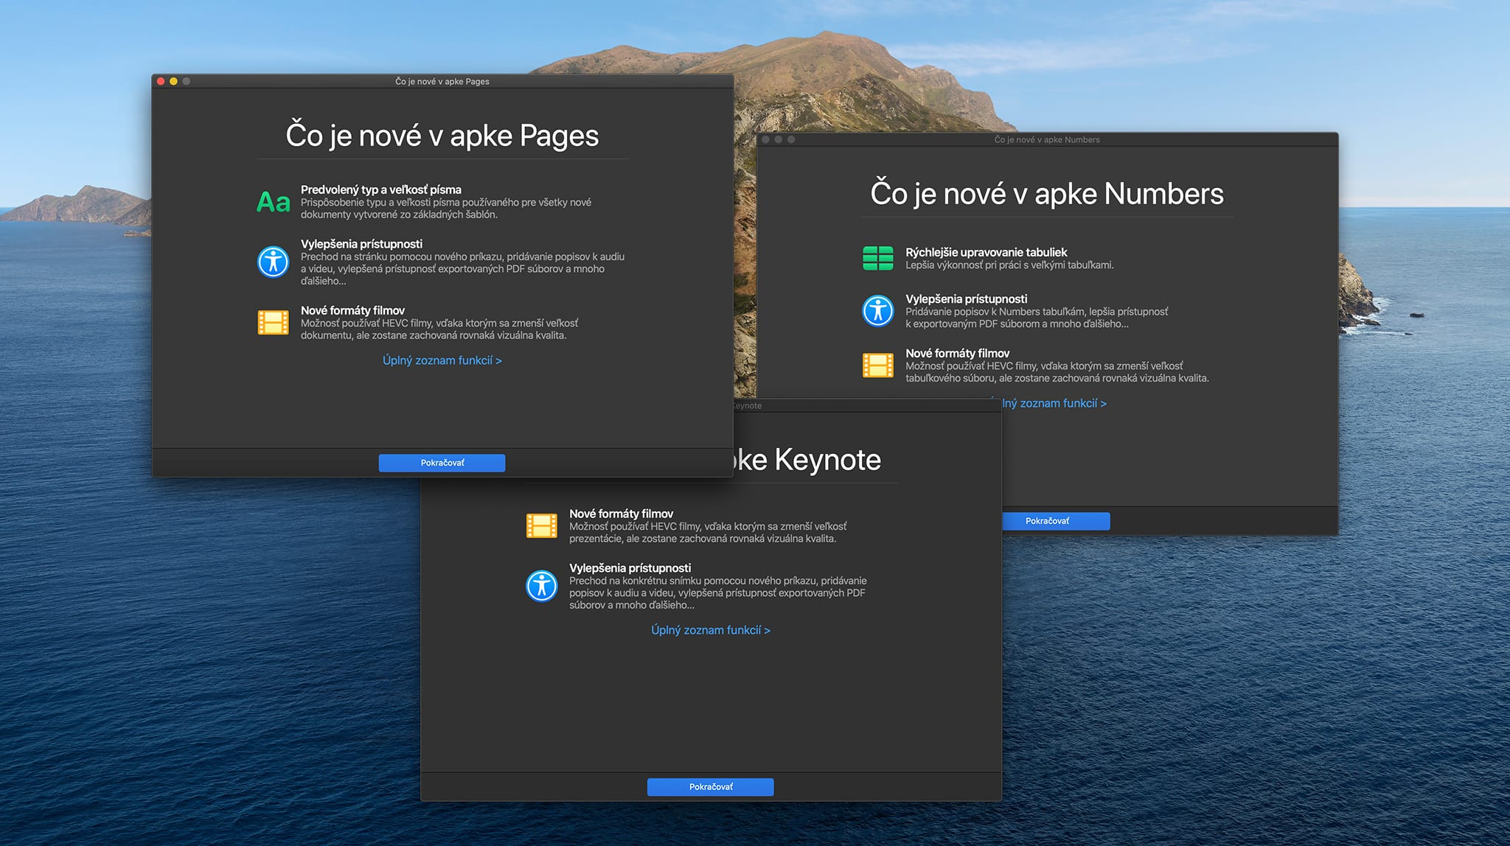Minimize the Pages window with yellow button
The image size is (1510, 846).
point(173,81)
